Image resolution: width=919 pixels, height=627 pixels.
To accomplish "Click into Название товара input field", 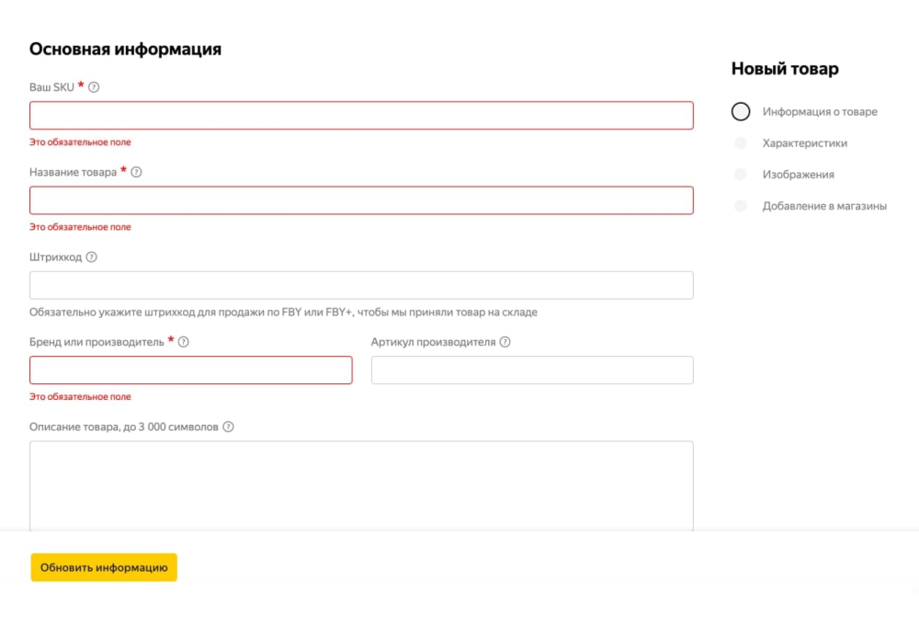I will [361, 200].
